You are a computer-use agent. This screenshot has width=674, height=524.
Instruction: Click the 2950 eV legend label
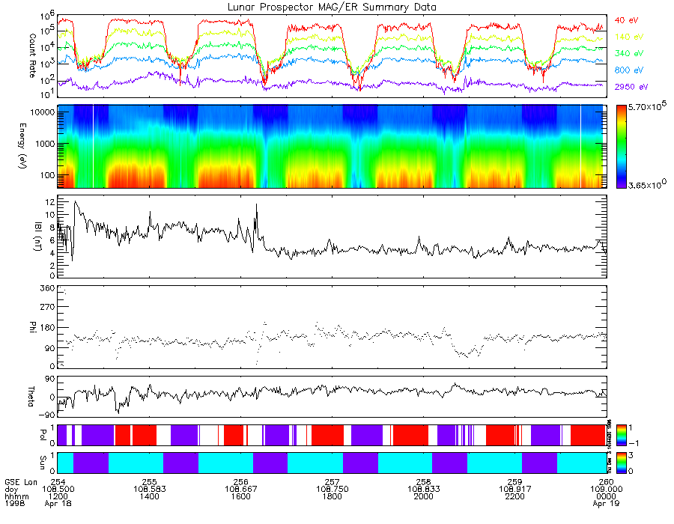coord(631,87)
